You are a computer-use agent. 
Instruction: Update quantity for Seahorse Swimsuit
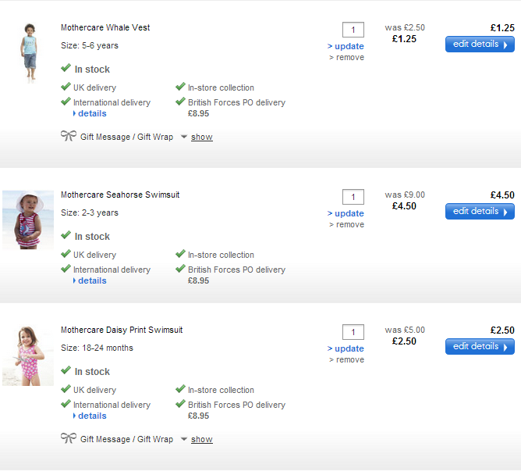(x=346, y=213)
